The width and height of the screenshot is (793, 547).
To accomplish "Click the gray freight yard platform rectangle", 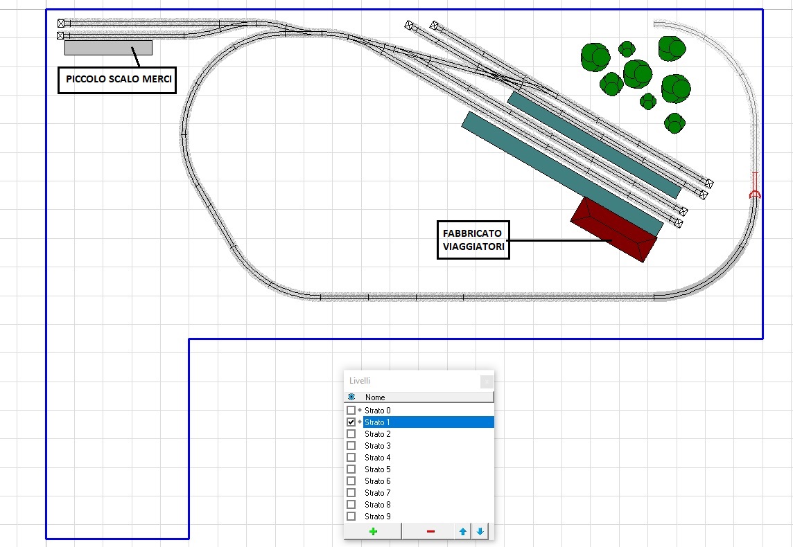I will coord(108,48).
